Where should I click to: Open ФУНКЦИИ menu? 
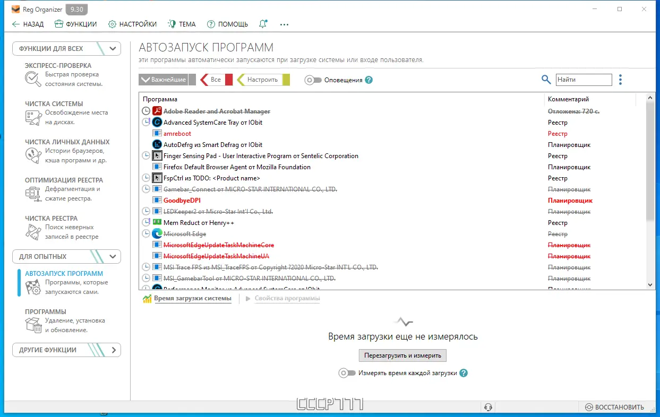(75, 24)
